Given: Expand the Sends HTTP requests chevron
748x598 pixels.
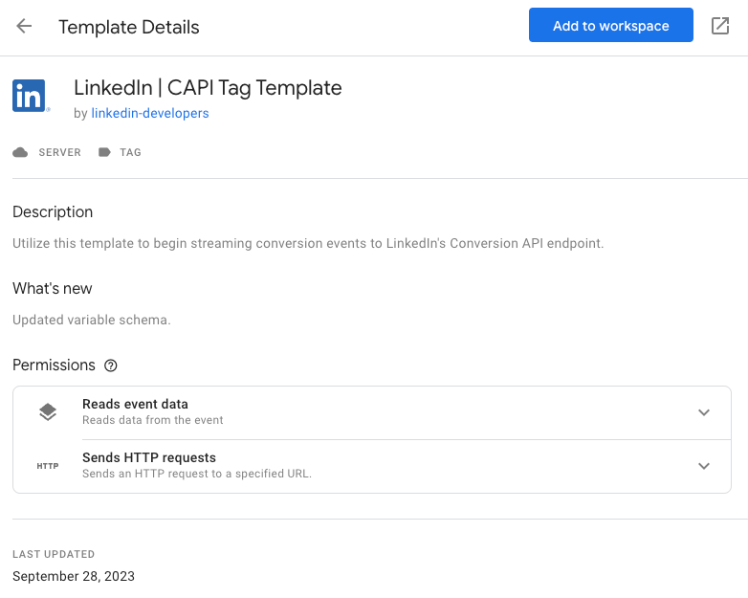Looking at the screenshot, I should tap(704, 466).
